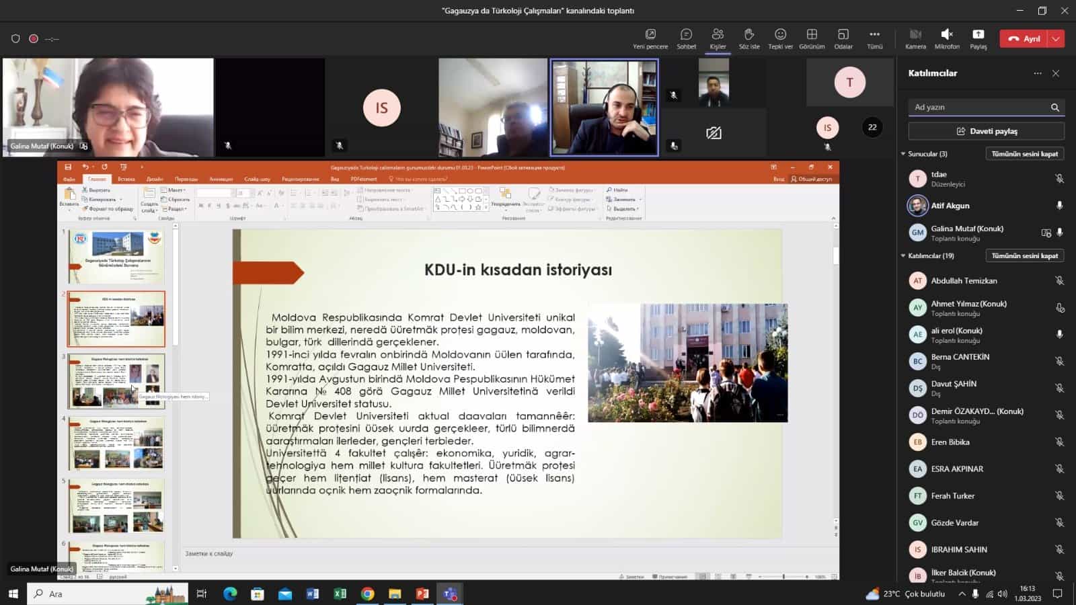The height and width of the screenshot is (605, 1076).
Task: Toggle Atif Akgun's microphone in list
Action: tap(1059, 206)
